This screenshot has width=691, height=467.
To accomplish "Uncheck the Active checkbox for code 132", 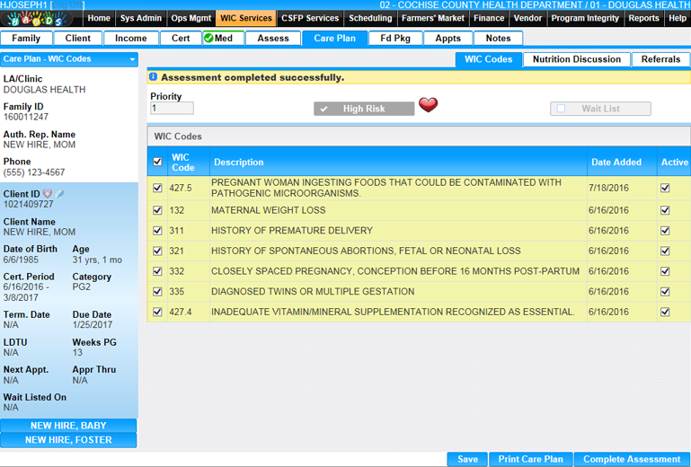I will point(665,210).
